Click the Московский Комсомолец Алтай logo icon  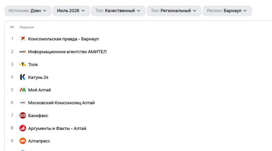click(23, 103)
